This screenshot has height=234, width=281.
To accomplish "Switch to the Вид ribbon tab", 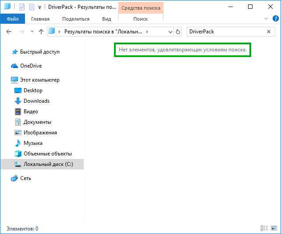I will coord(107,19).
